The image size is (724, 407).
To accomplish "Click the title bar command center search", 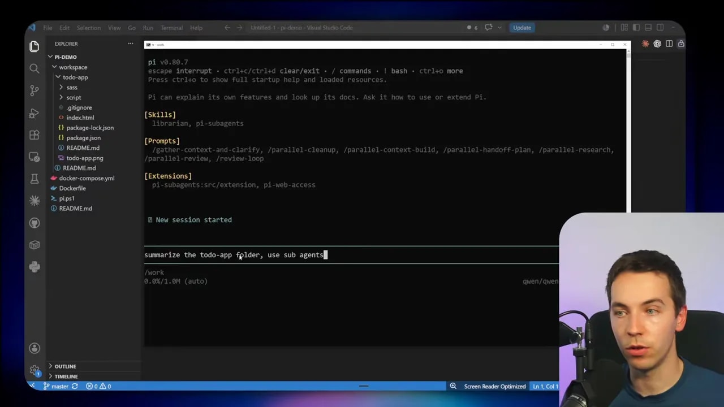I will point(302,28).
